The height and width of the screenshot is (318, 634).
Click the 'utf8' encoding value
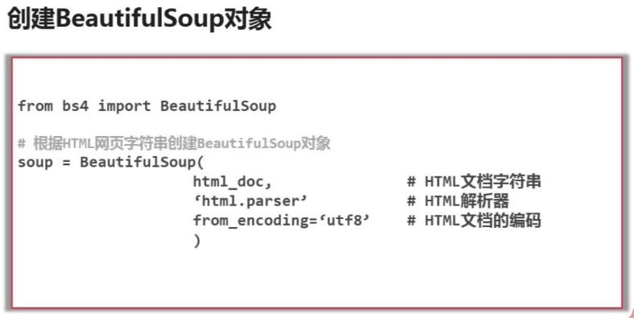click(345, 221)
